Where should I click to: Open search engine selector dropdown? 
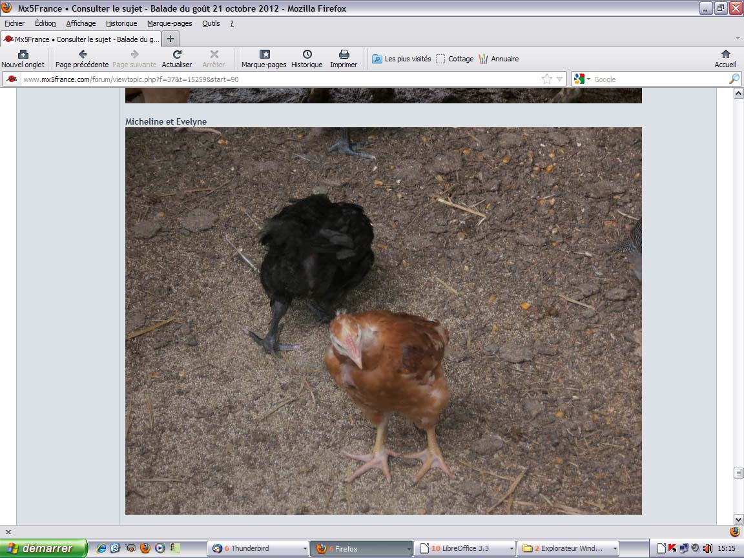pos(582,79)
